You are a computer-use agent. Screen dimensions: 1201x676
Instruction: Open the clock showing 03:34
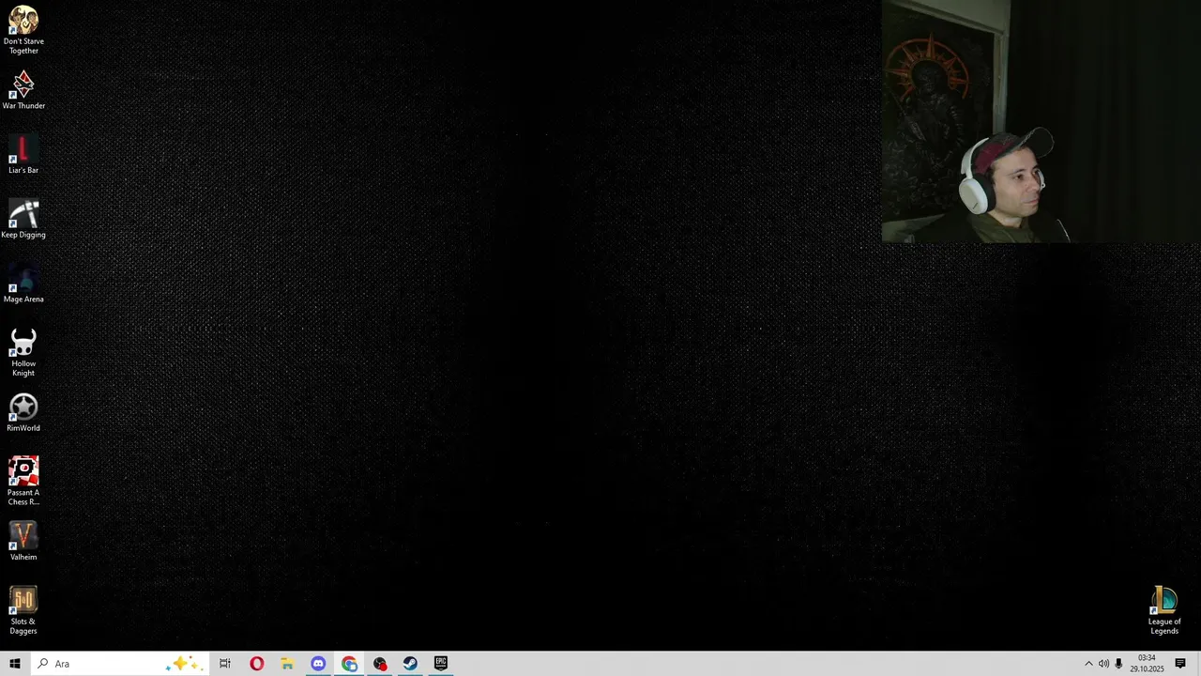(1147, 664)
